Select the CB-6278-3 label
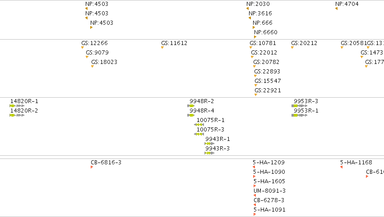 click(269, 200)
